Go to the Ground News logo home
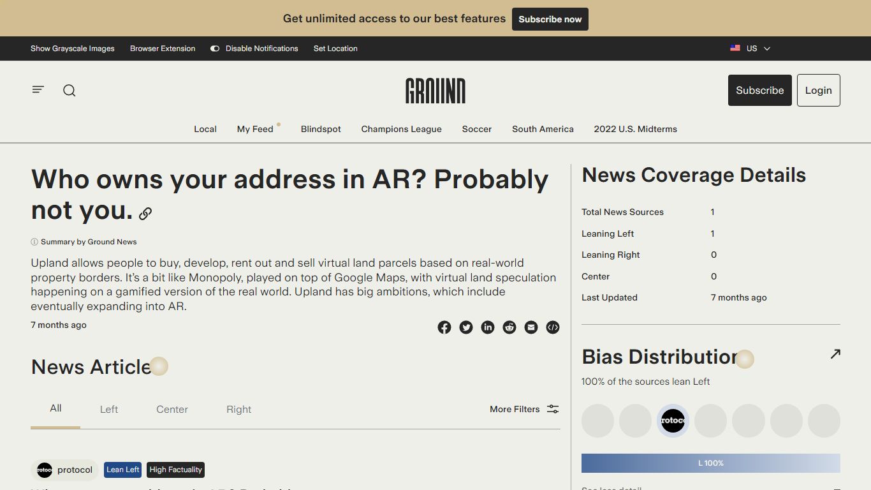The image size is (871, 490). (x=435, y=91)
